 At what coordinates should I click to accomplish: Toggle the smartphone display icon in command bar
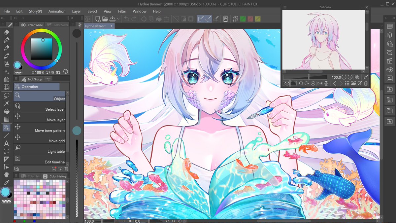[x=226, y=19]
